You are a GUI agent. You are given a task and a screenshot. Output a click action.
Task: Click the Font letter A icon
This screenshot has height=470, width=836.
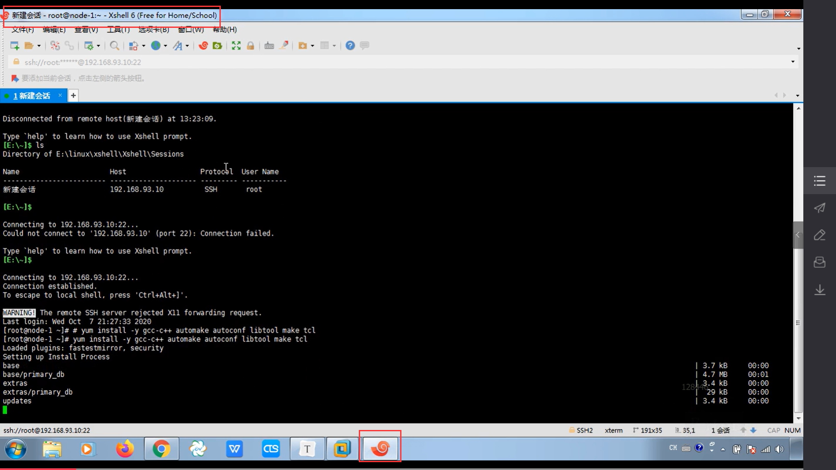[x=178, y=46]
